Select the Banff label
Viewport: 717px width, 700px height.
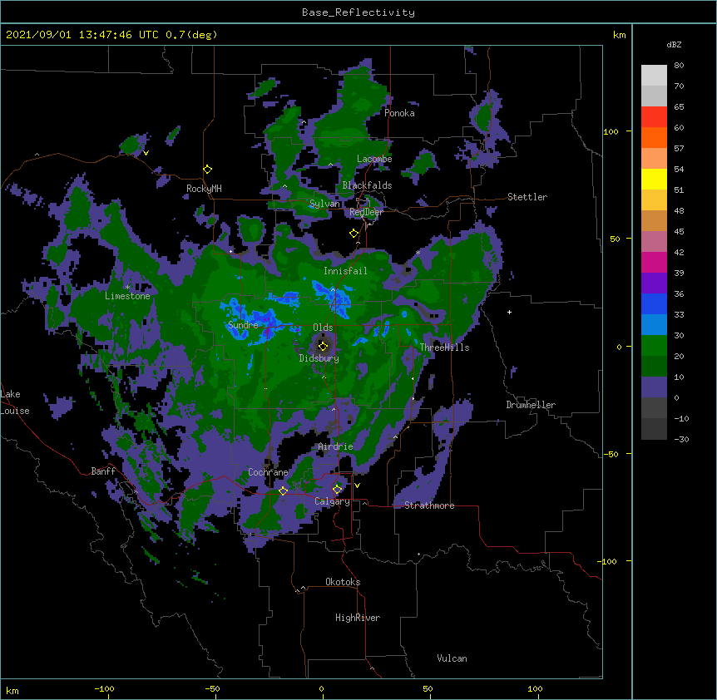(103, 471)
